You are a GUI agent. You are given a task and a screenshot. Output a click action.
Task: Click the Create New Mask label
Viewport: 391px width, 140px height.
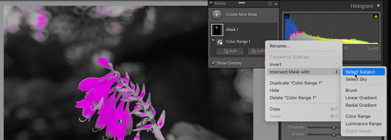coord(242,14)
